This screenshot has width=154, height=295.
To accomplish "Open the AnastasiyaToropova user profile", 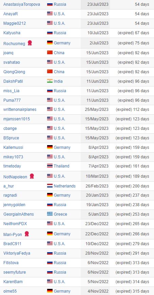I will coord(22,4).
